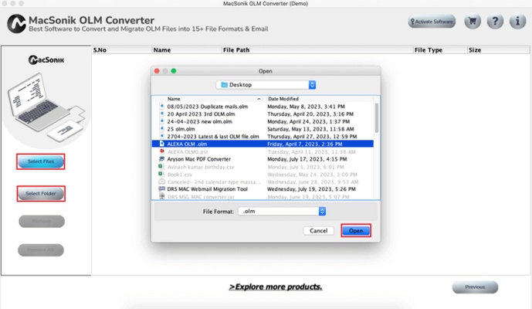Sort file list by Date Modified column
Viewport: 532px width, 309px height.
coord(283,99)
